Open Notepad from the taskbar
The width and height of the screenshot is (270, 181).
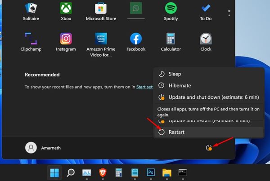point(135,172)
